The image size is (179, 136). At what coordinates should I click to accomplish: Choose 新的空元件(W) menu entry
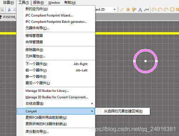point(56,9)
